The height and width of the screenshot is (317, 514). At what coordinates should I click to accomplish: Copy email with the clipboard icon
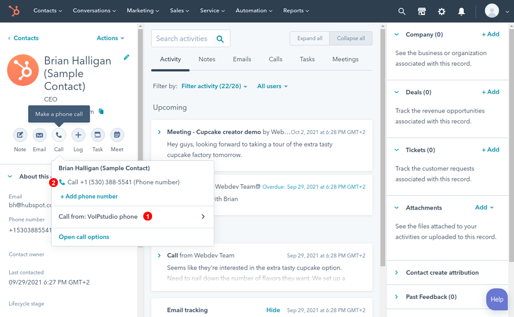[x=101, y=111]
